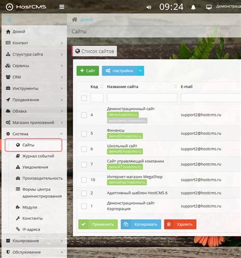This screenshot has height=258, width=241.
Task: Focus the Название сайта filter field
Action: (142, 97)
